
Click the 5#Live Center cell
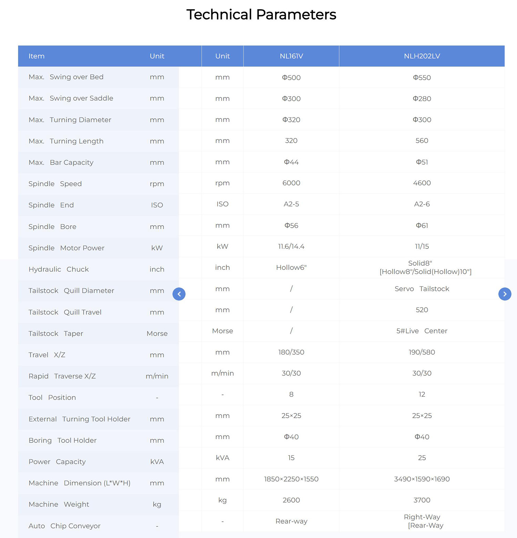(x=422, y=331)
